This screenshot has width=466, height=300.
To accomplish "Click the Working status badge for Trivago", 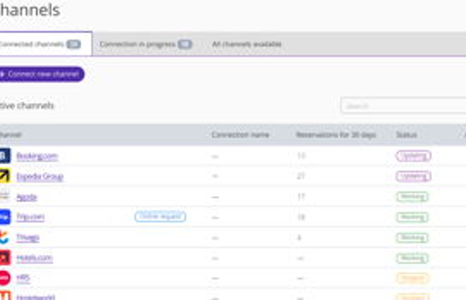I will click(x=412, y=238).
